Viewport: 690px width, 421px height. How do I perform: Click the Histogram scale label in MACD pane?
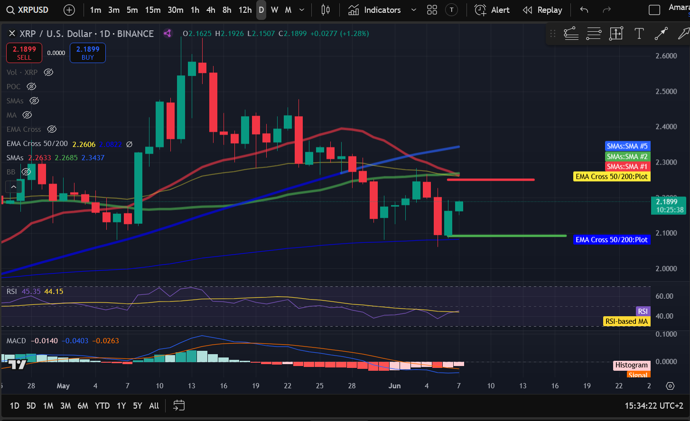pos(631,365)
